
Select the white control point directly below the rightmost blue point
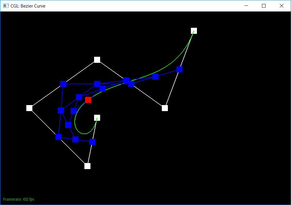[x=165, y=108]
